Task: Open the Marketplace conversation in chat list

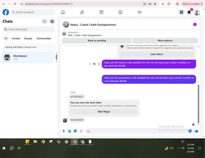Action: [28, 57]
